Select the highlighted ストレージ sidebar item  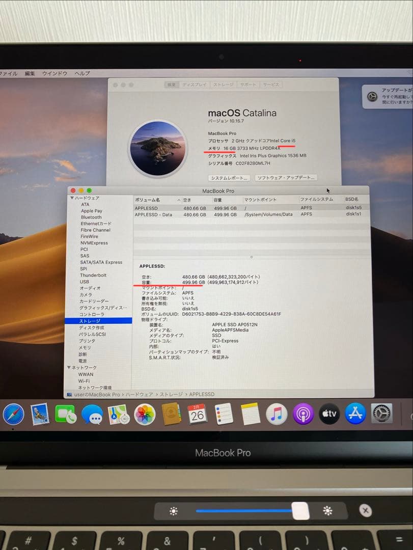pyautogui.click(x=98, y=321)
